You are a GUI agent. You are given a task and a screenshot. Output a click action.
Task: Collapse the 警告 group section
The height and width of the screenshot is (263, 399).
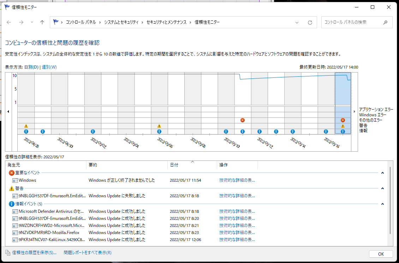[382, 188]
